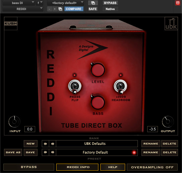Click the Phase Flip red LED
Image resolution: width=182 pixels, height=173 pixels.
tap(75, 75)
